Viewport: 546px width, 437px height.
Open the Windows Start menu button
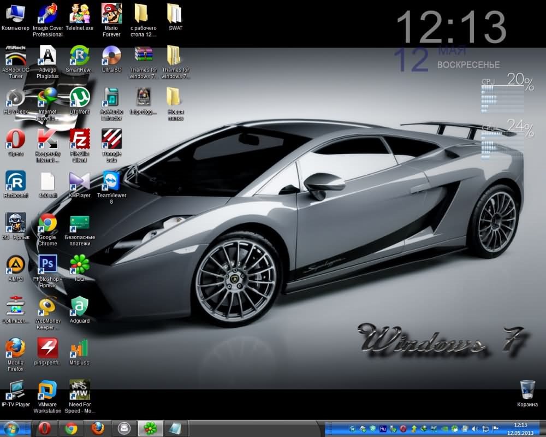click(x=11, y=428)
